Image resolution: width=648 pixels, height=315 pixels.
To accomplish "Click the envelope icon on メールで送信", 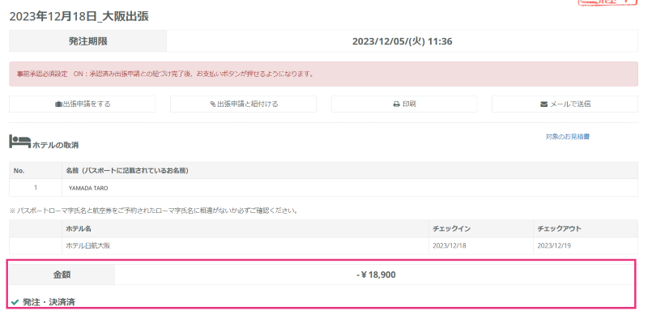I will [544, 104].
